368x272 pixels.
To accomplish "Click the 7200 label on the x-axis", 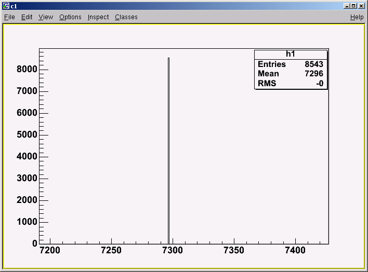I will tap(50, 250).
